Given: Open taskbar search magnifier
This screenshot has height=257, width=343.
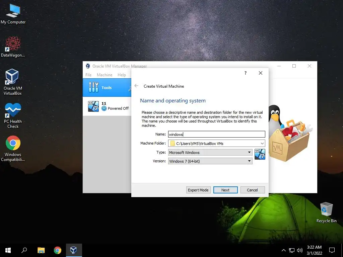Looking at the screenshot, I should [24, 250].
